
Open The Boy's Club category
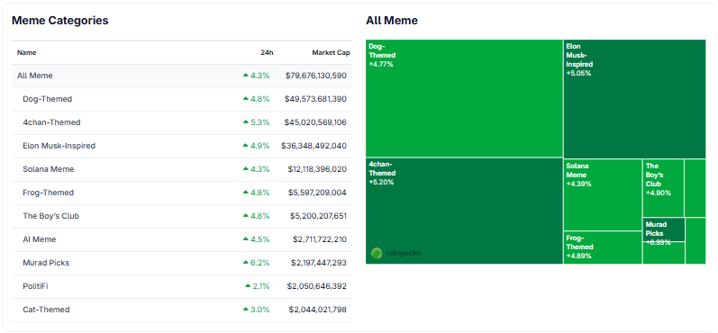(50, 216)
